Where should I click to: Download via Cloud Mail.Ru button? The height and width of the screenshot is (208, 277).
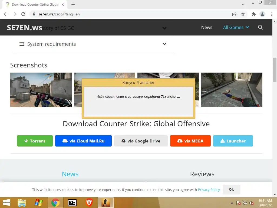coord(83,141)
